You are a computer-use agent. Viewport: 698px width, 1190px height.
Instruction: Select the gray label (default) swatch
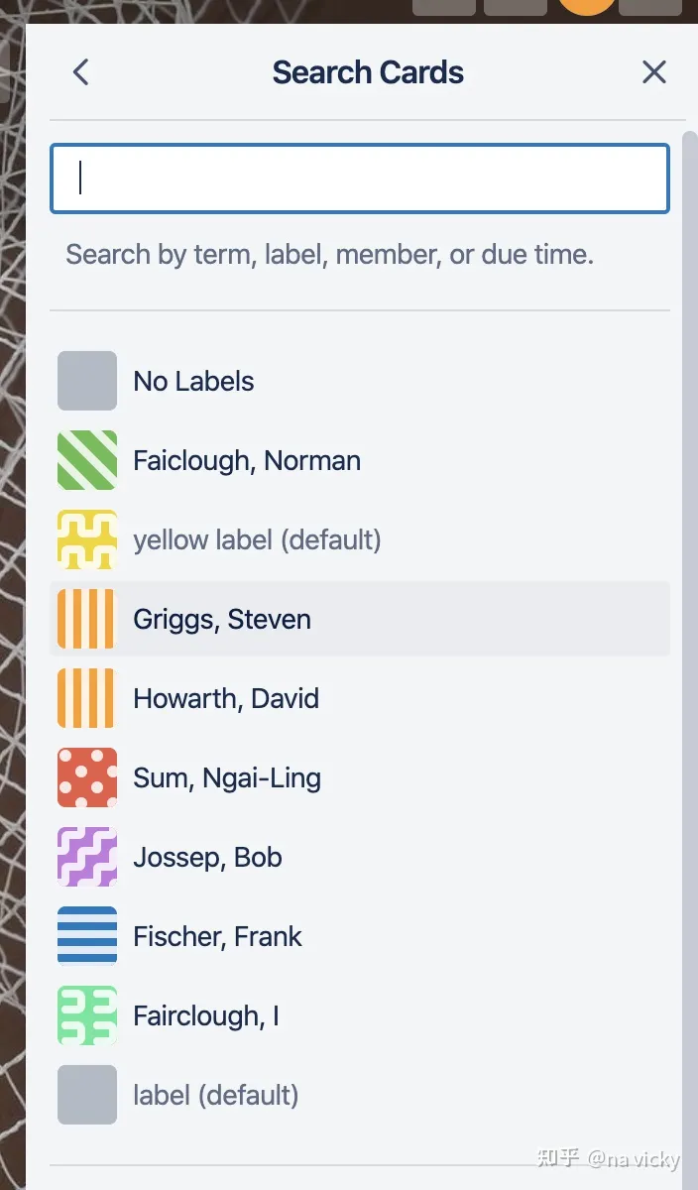point(87,1095)
